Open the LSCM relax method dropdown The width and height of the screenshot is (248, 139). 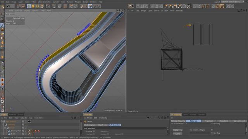177,130
